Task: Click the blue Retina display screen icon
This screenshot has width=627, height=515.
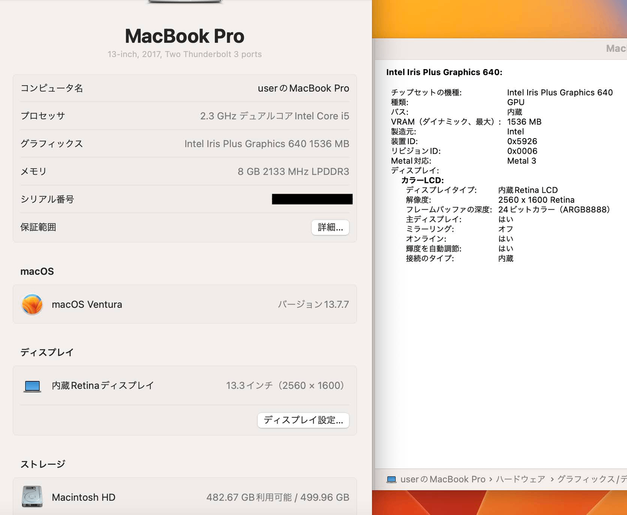Action: 32,385
